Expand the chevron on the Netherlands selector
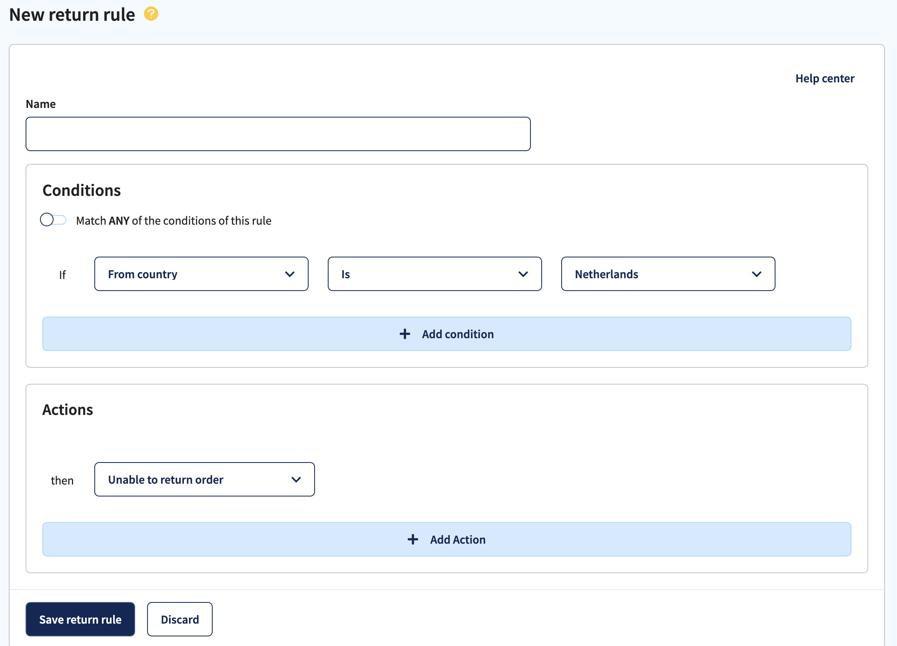This screenshot has width=897, height=646. pyautogui.click(x=757, y=274)
